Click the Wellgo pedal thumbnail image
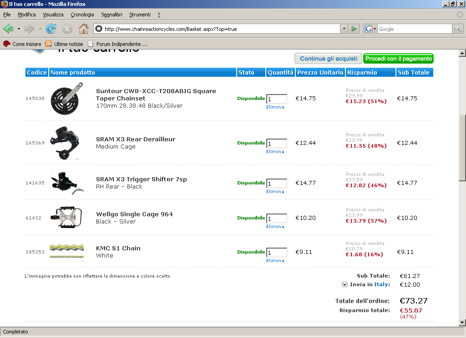Screen dimensions: 466x338 [x=66, y=218]
